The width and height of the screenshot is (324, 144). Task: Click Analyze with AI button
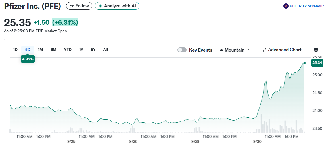click(x=117, y=6)
